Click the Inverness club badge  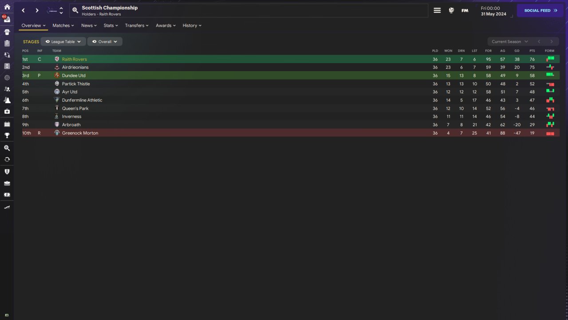click(57, 116)
